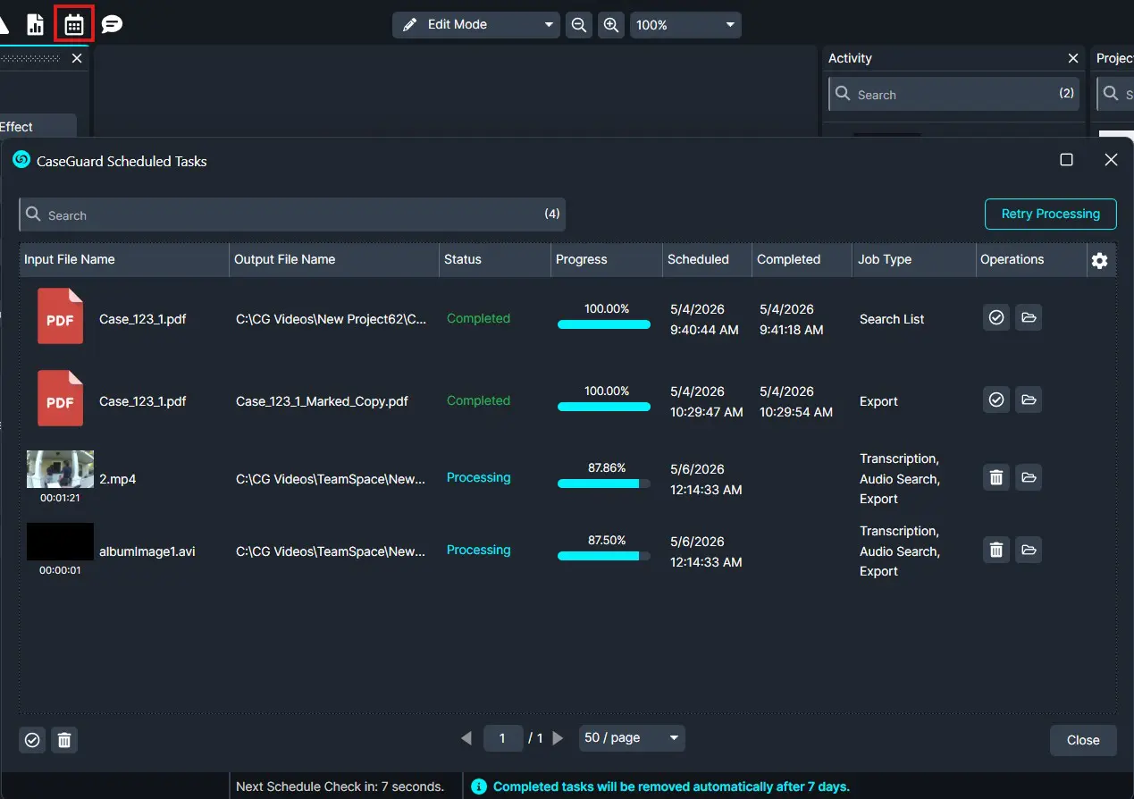Sort by Input File Name column
This screenshot has width=1134, height=799.
tap(124, 259)
